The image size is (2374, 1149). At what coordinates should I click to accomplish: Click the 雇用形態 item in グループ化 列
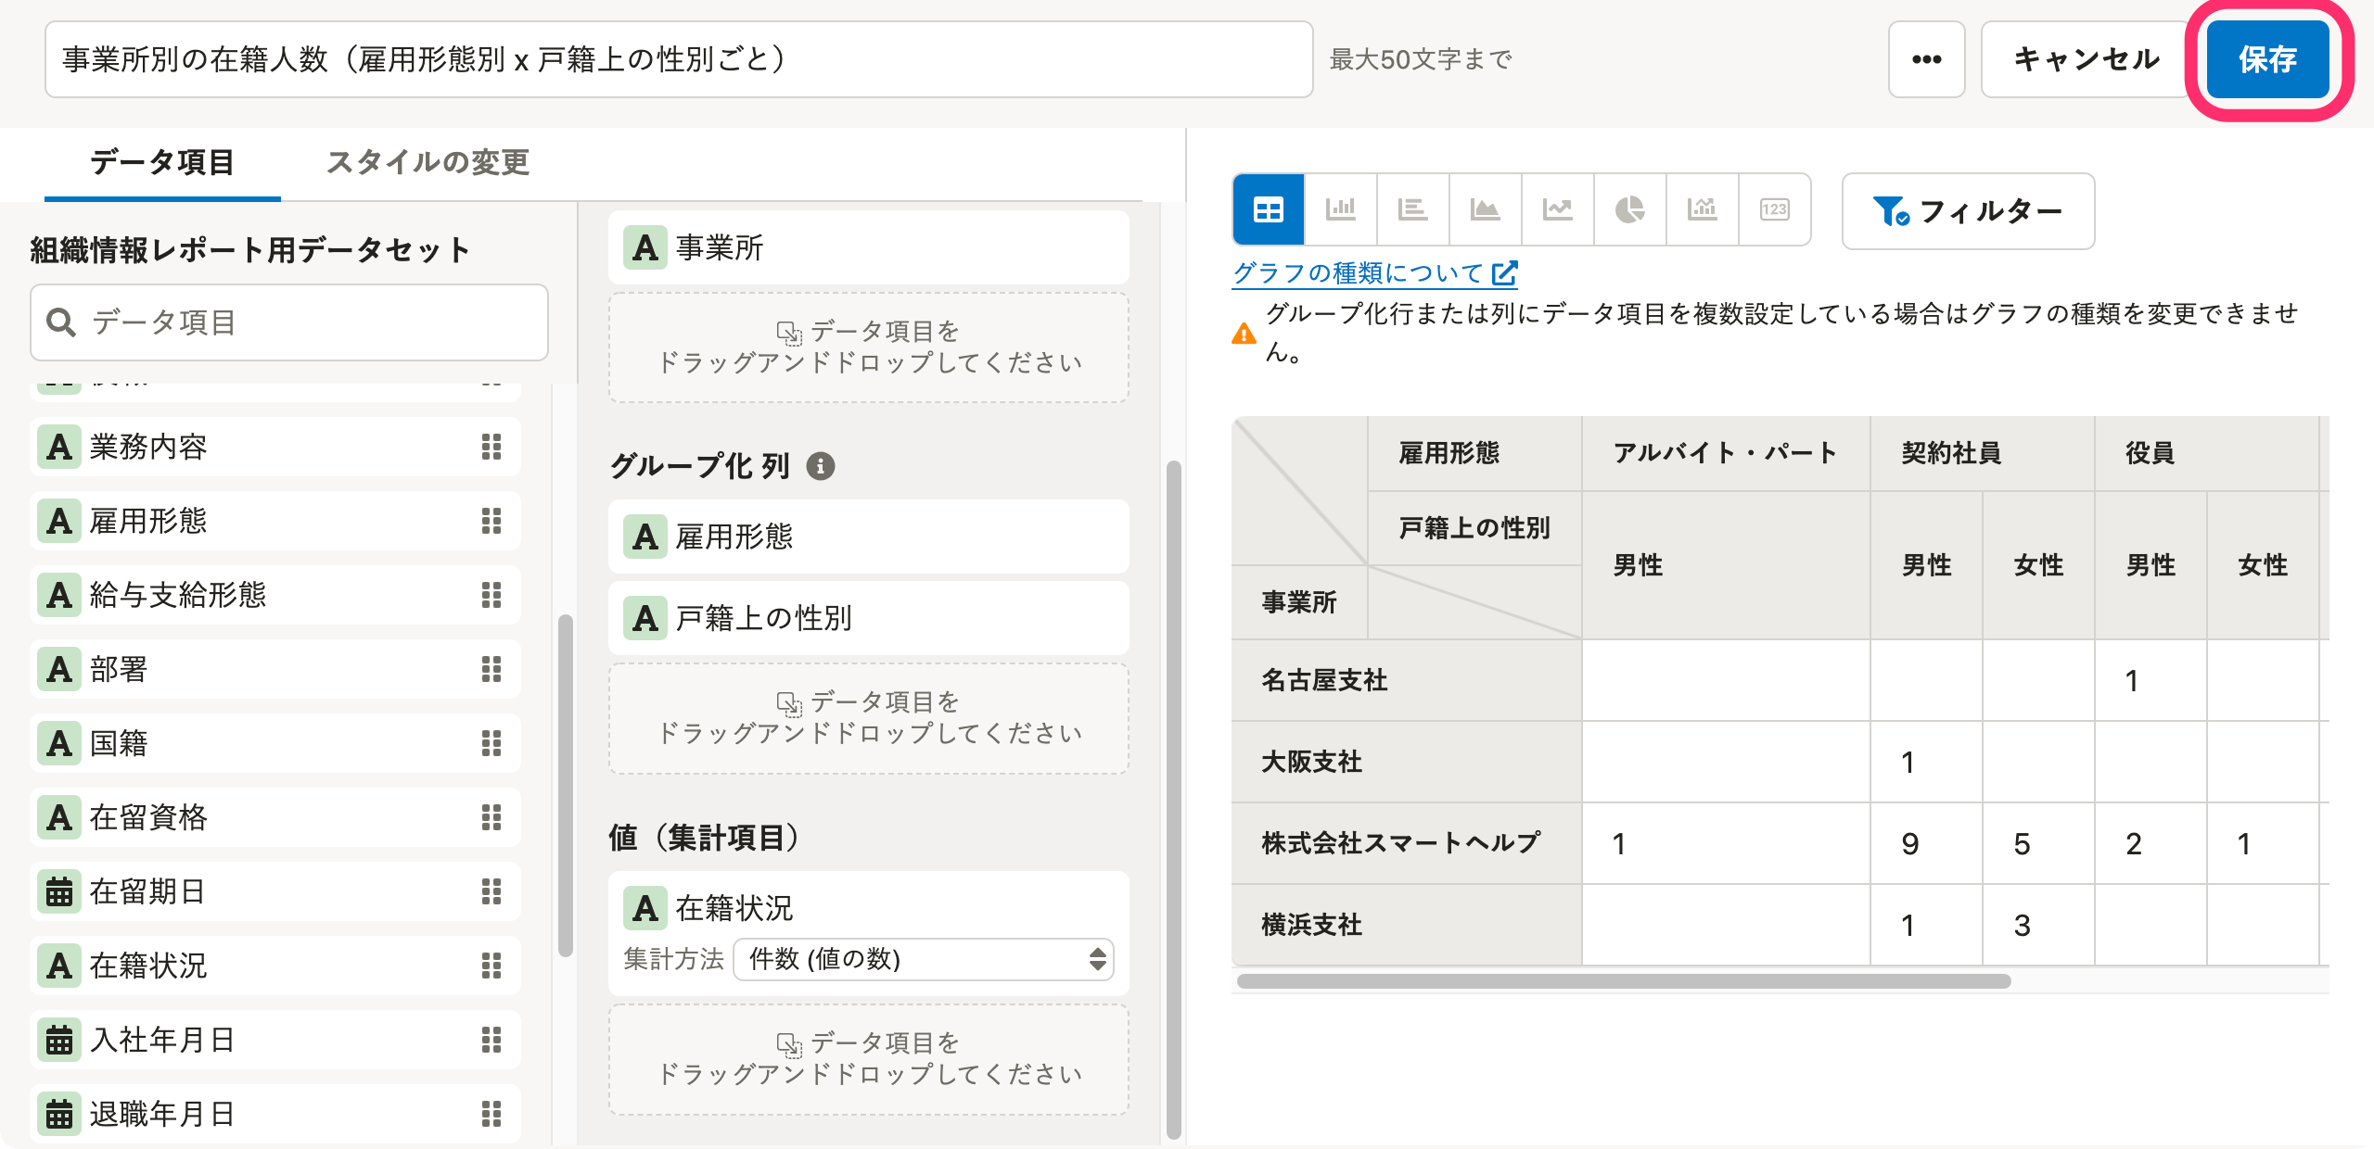pos(869,537)
